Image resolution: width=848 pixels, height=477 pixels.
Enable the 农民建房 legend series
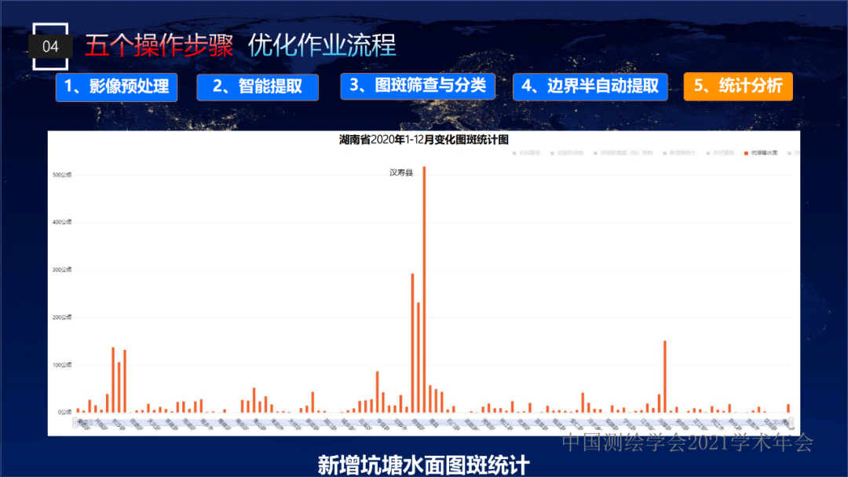(528, 153)
